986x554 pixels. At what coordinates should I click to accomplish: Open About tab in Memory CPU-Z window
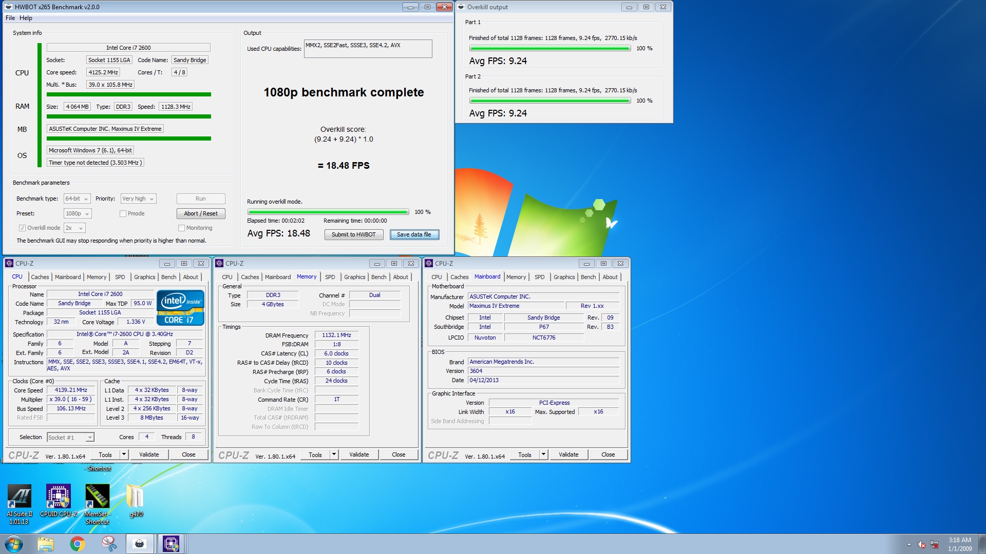click(x=401, y=277)
